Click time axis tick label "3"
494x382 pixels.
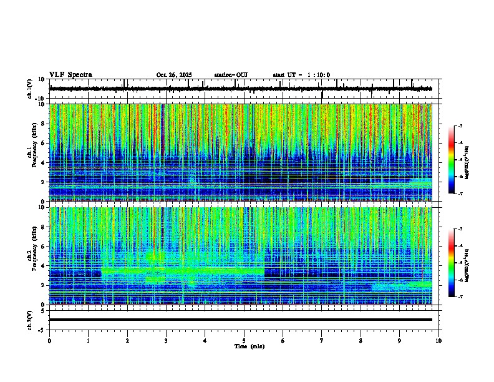click(166, 341)
